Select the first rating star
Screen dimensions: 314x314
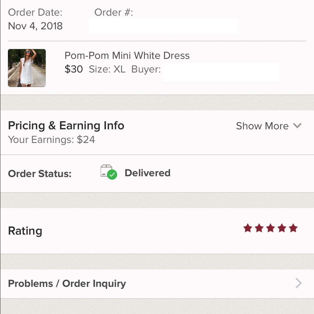coord(248,228)
